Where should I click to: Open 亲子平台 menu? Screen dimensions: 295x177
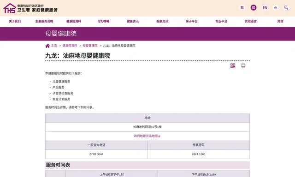tap(192, 21)
